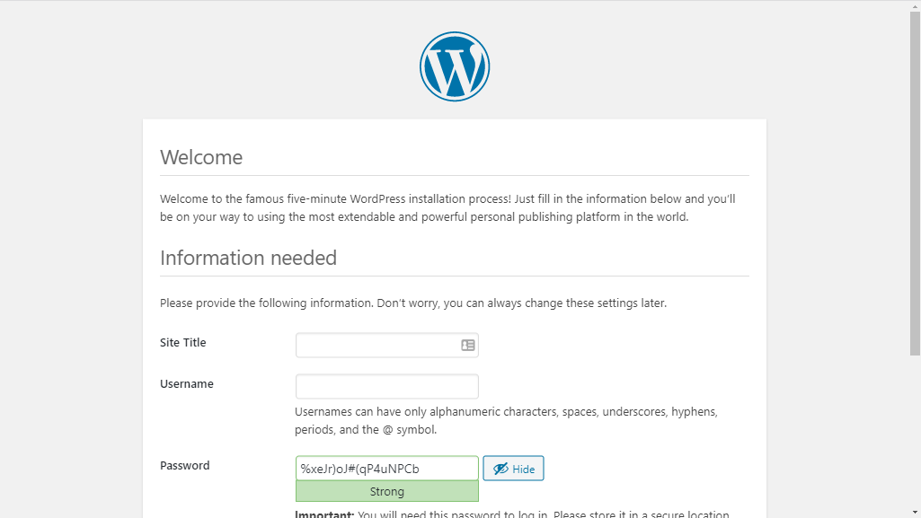The width and height of the screenshot is (921, 518).
Task: Click the Strong password strength indicator
Action: (387, 491)
